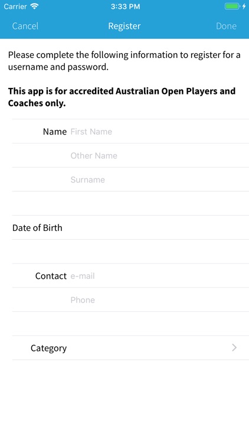Tap the Cancel button in the header
The height and width of the screenshot is (443, 249).
click(25, 26)
